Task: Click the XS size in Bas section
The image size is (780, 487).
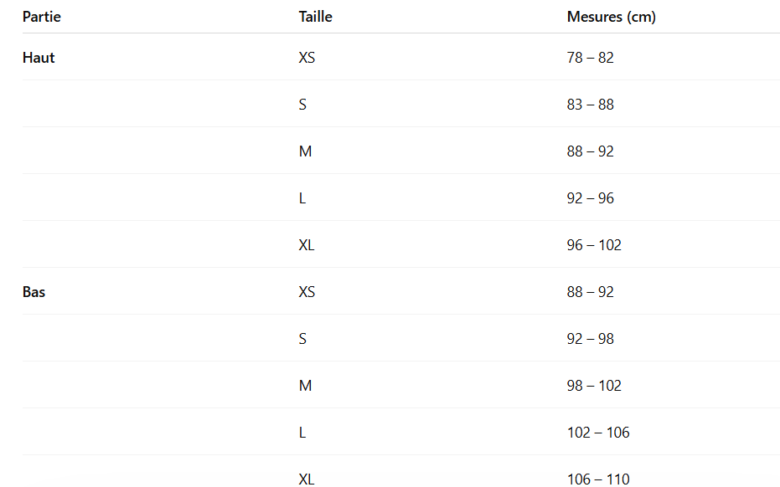Action: click(x=307, y=292)
